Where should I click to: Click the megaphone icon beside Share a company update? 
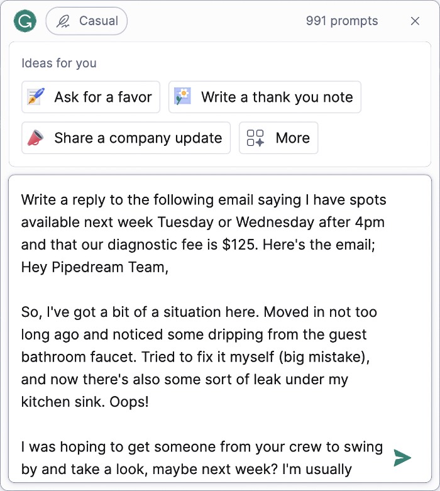tap(36, 138)
